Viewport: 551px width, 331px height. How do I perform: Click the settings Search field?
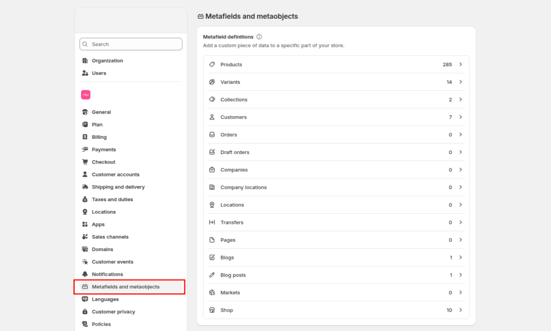tap(131, 44)
